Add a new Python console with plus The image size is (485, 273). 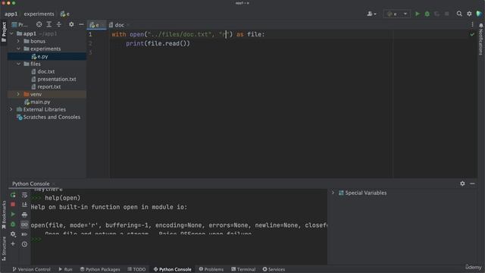point(13,244)
